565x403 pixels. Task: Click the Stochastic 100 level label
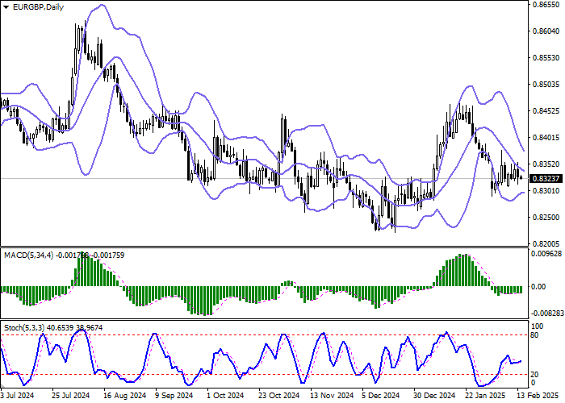(x=538, y=326)
